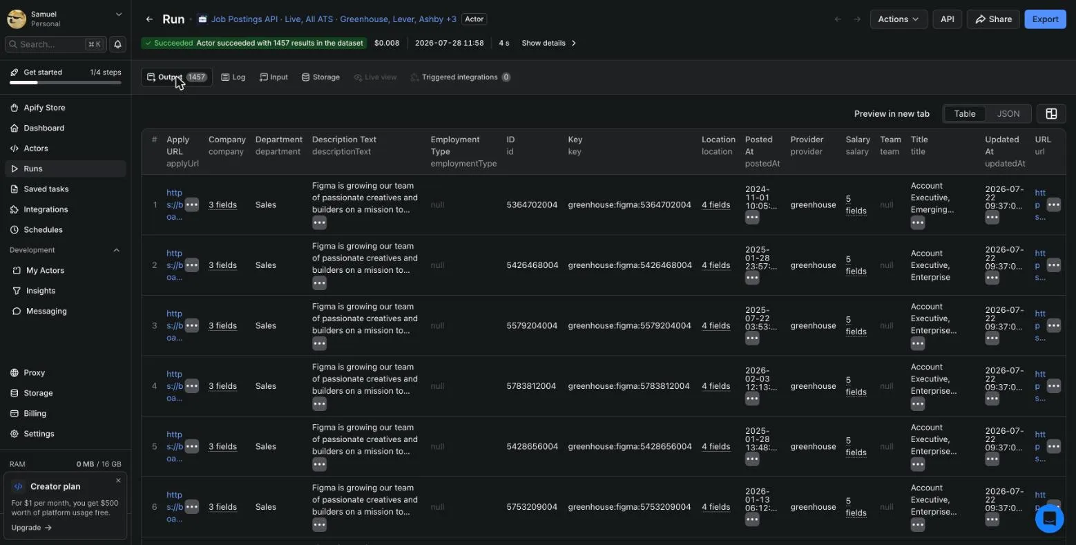The image size is (1076, 545).
Task: Open the Actions dropdown
Action: point(899,19)
